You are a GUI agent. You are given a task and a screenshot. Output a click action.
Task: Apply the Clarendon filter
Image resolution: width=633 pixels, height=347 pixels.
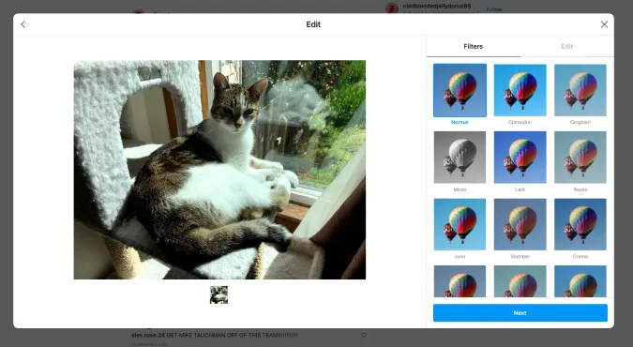(x=520, y=90)
